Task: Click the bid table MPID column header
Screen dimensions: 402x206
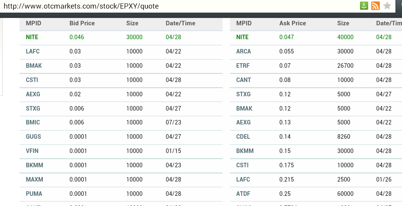Action: click(x=33, y=23)
